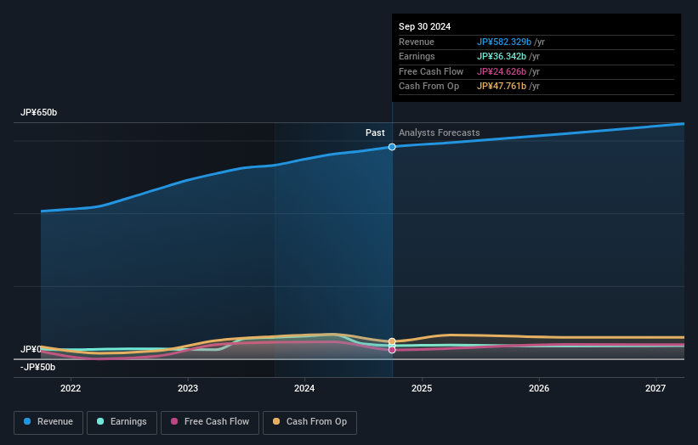Click the JP¥47.761b cash from op value
Screen dimensions: 698x445
pos(502,87)
